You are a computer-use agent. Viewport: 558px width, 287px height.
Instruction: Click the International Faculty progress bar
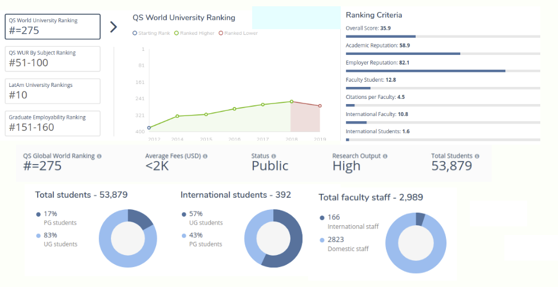pos(443,122)
